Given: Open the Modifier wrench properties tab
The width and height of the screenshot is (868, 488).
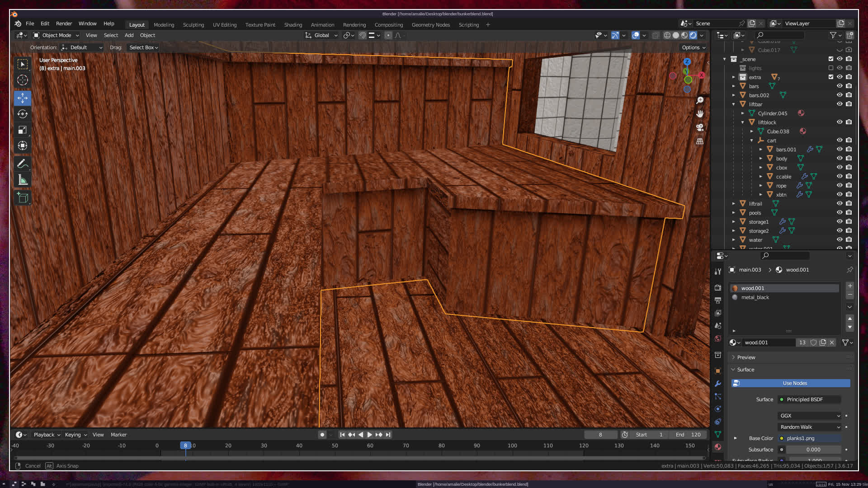Looking at the screenshot, I should click(x=718, y=384).
